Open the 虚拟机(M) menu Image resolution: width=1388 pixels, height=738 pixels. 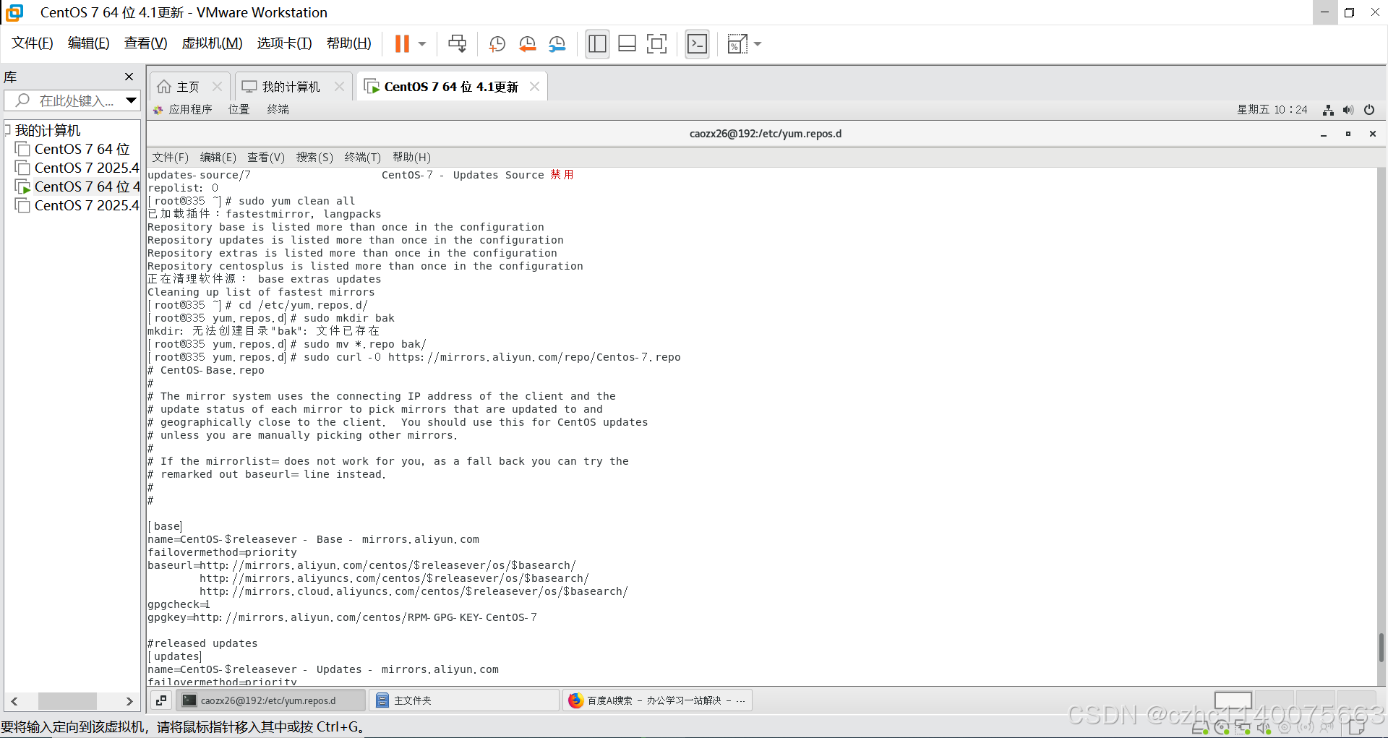(x=213, y=43)
